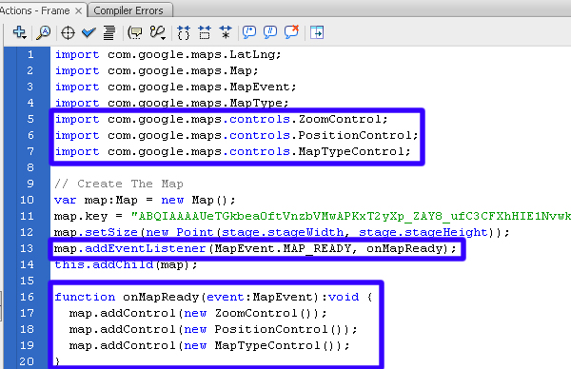Click the Collapse selection icon

205,32
